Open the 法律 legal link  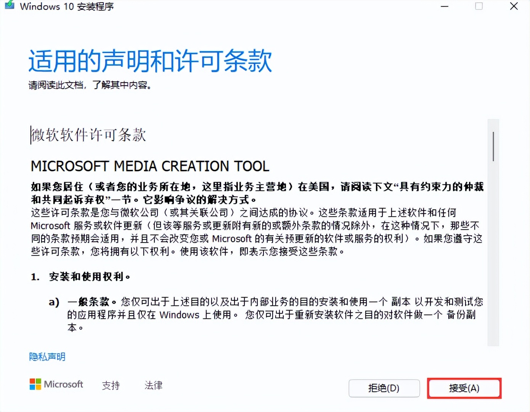tap(153, 386)
